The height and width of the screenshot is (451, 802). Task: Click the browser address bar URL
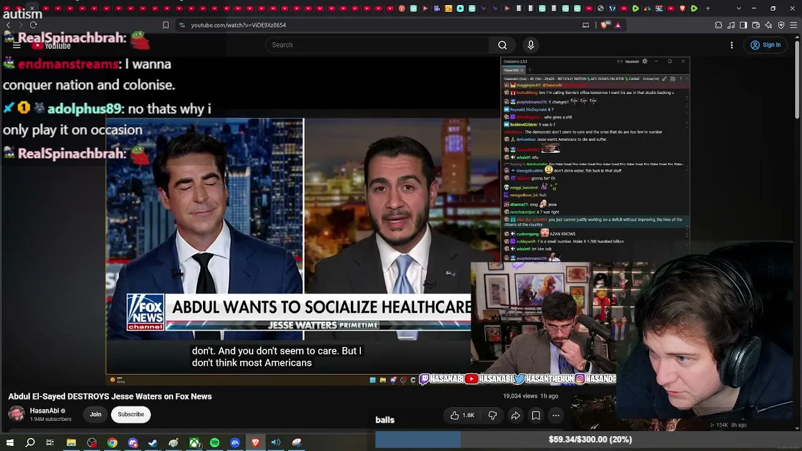tap(238, 25)
